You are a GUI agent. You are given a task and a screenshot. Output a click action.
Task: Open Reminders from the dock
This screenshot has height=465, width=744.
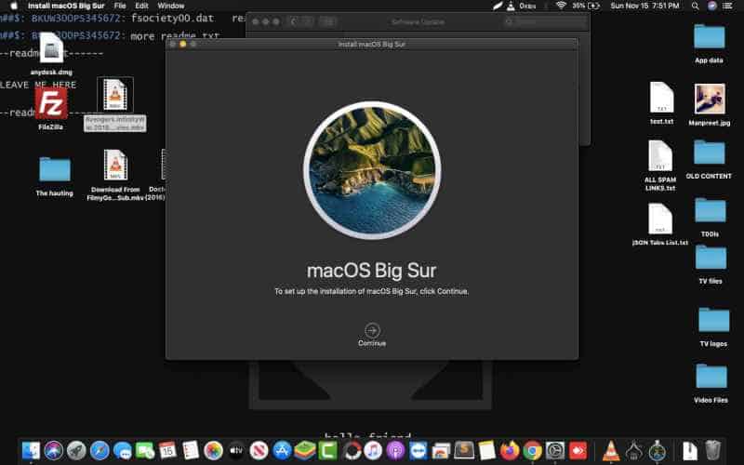tap(191, 450)
